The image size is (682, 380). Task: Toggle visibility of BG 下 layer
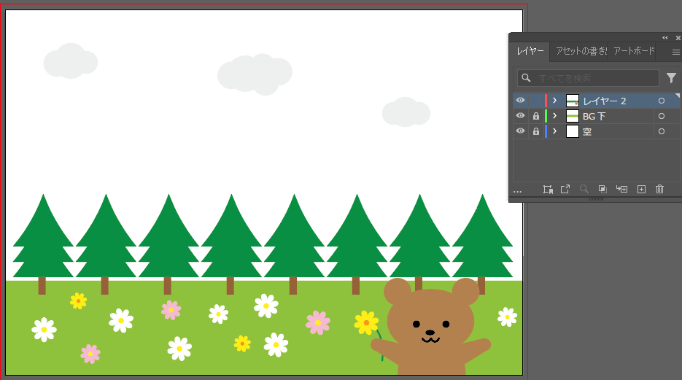point(520,116)
